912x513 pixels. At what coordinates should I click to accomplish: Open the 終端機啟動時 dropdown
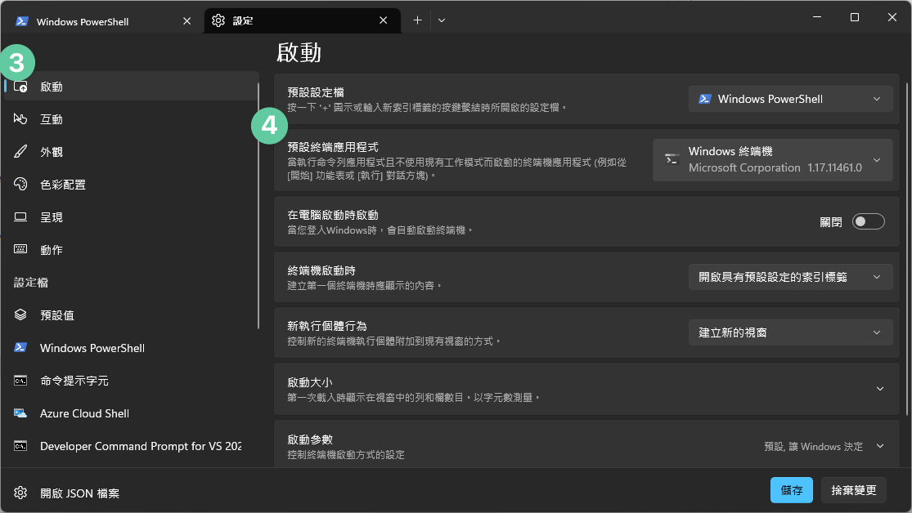coord(790,276)
